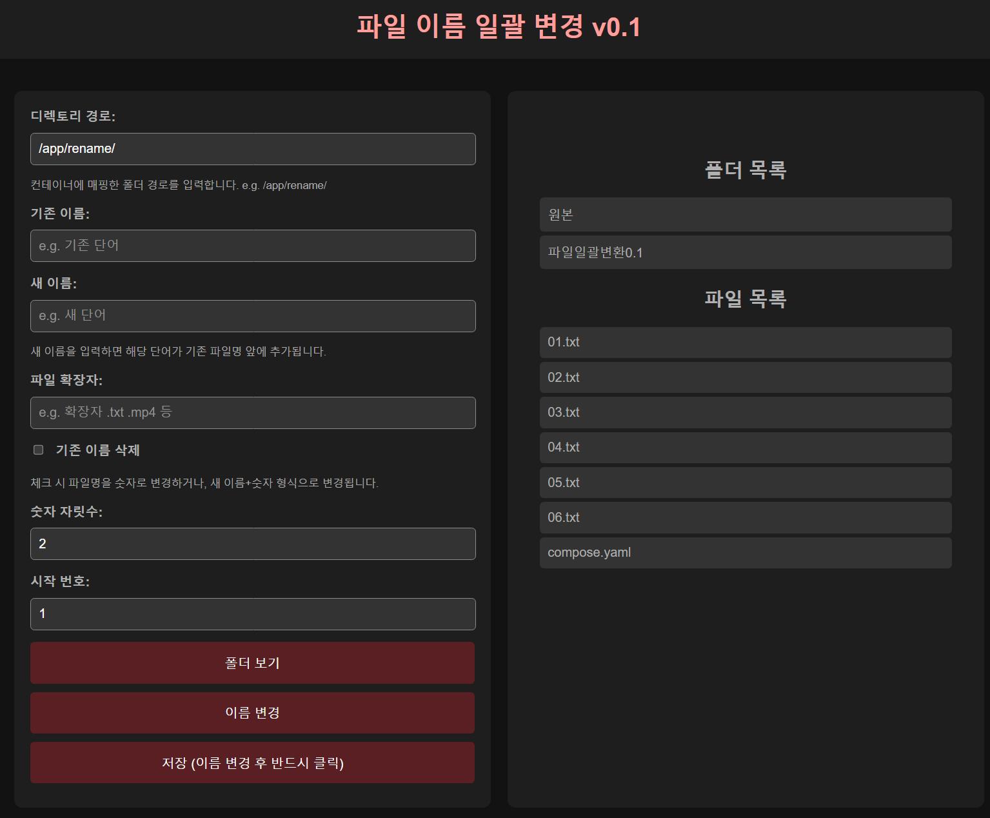Click the 저장 (이름 변경 후 반드시 클릭) button
The image size is (990, 818).
[x=252, y=763]
